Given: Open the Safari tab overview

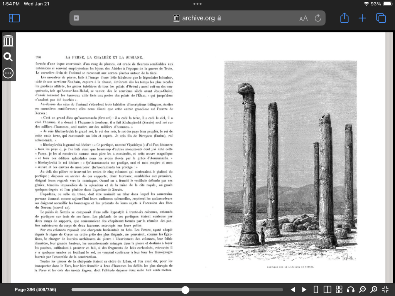Looking at the screenshot, I should pyautogui.click(x=381, y=18).
